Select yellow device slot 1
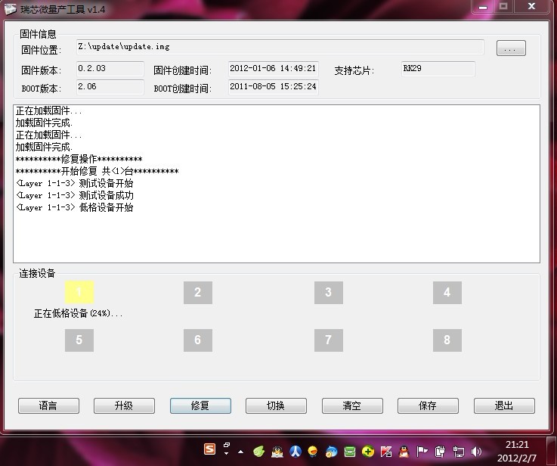 click(79, 292)
